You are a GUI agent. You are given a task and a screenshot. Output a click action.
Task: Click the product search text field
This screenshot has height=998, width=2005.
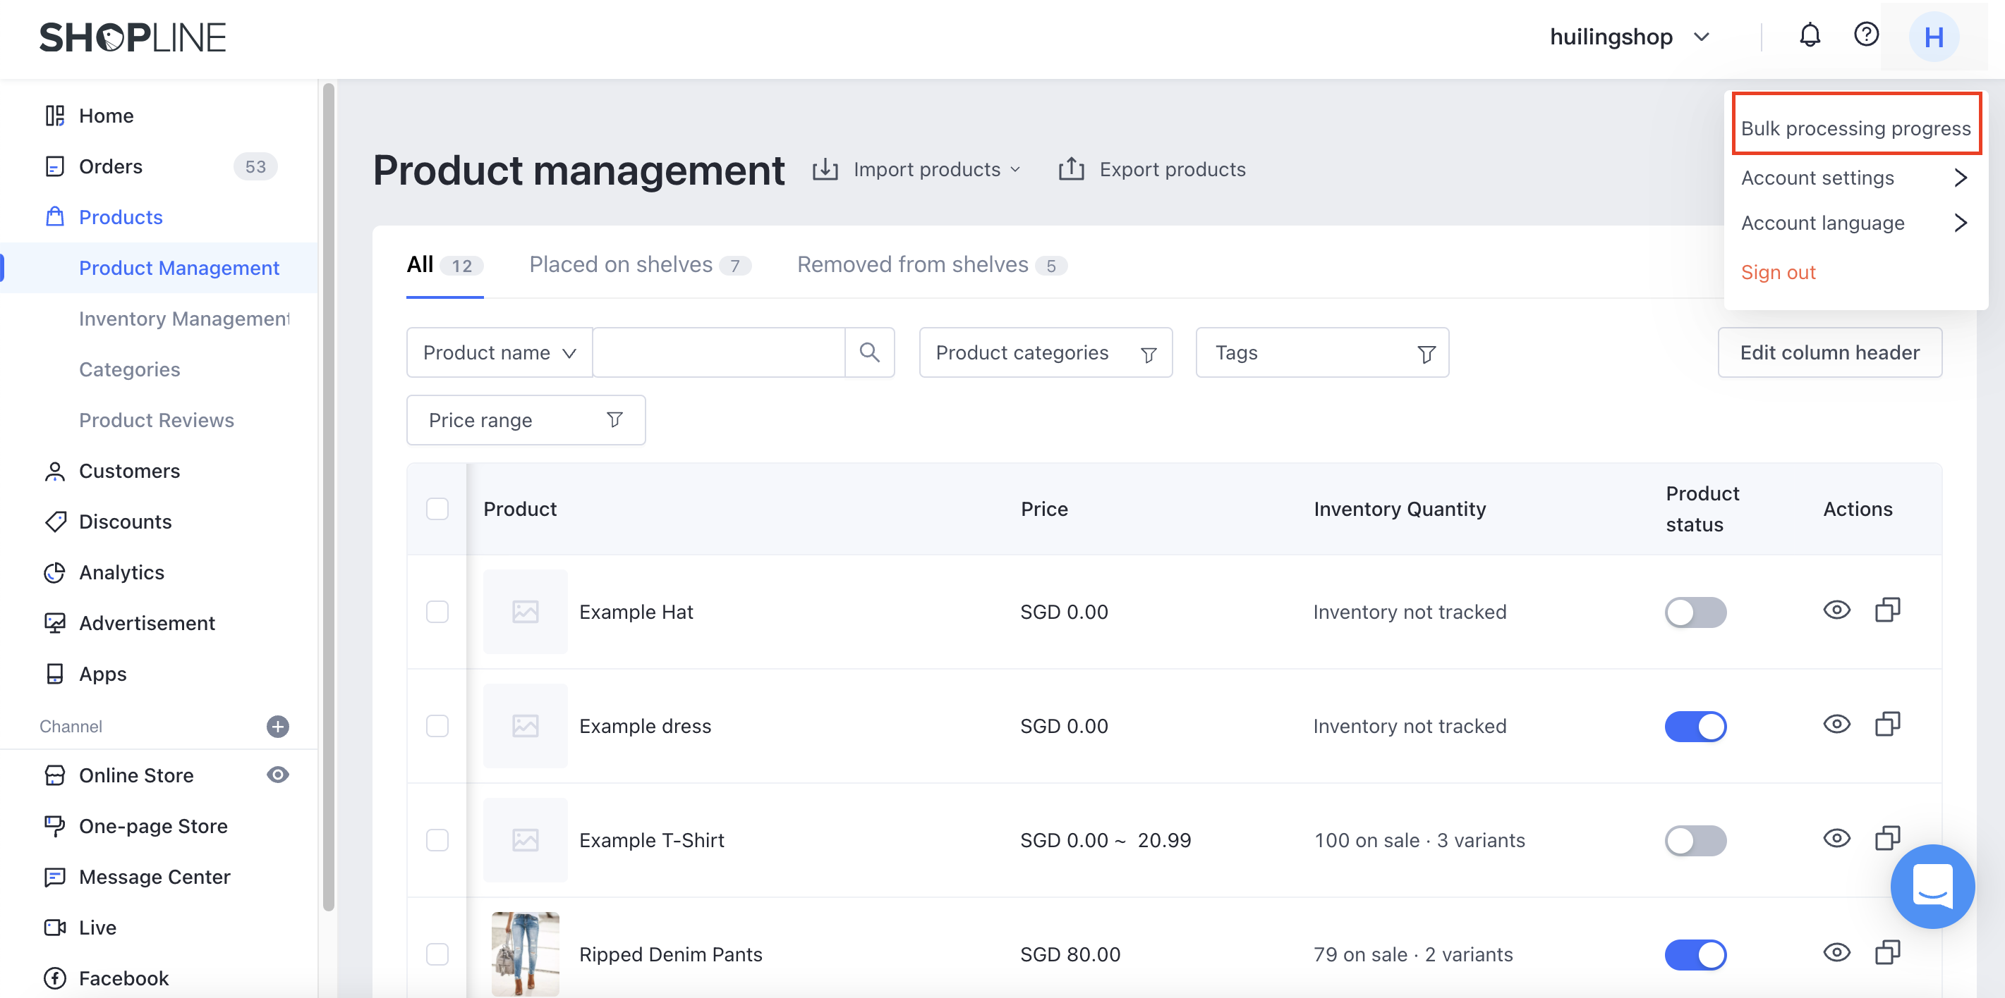pos(717,352)
